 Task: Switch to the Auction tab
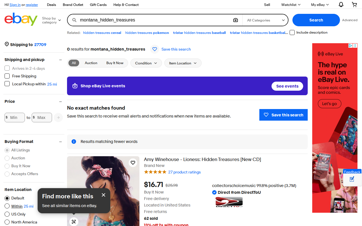(91, 63)
